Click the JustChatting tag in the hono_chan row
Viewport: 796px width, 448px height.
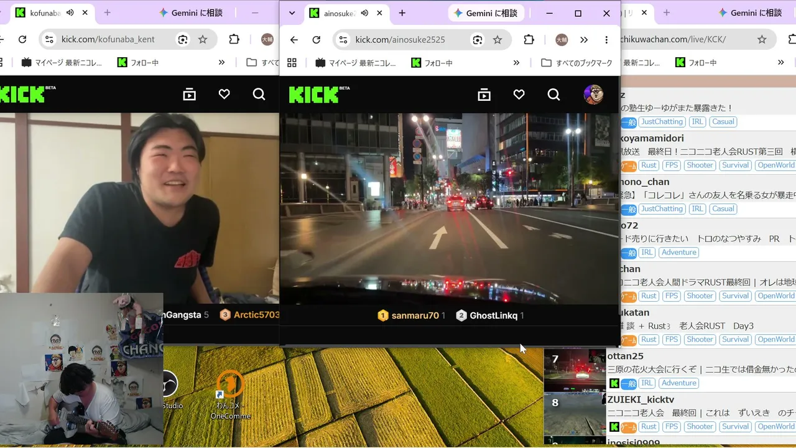pos(662,209)
